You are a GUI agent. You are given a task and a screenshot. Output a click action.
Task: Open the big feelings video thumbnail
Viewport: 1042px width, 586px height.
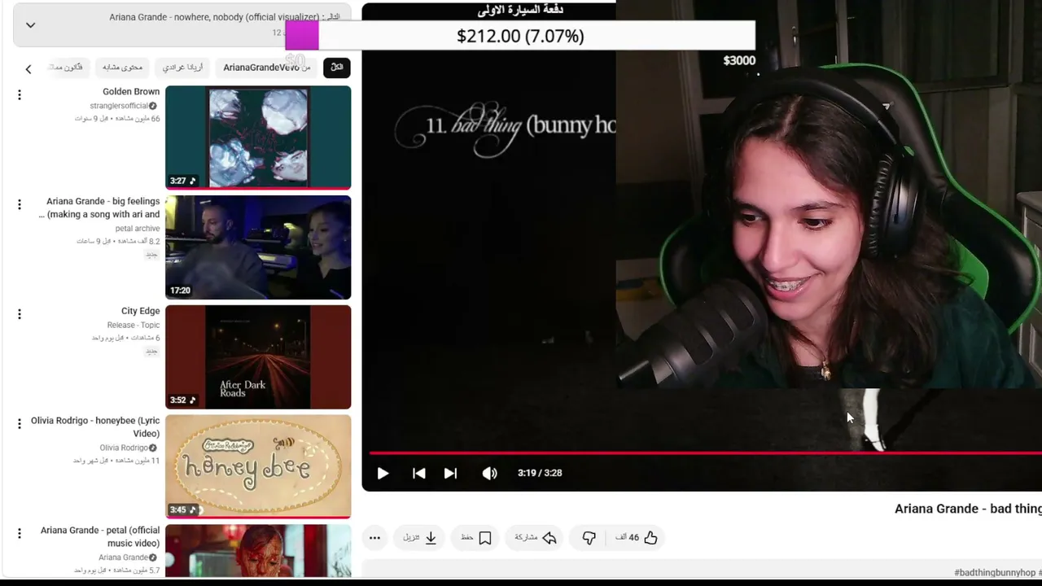pyautogui.click(x=258, y=247)
